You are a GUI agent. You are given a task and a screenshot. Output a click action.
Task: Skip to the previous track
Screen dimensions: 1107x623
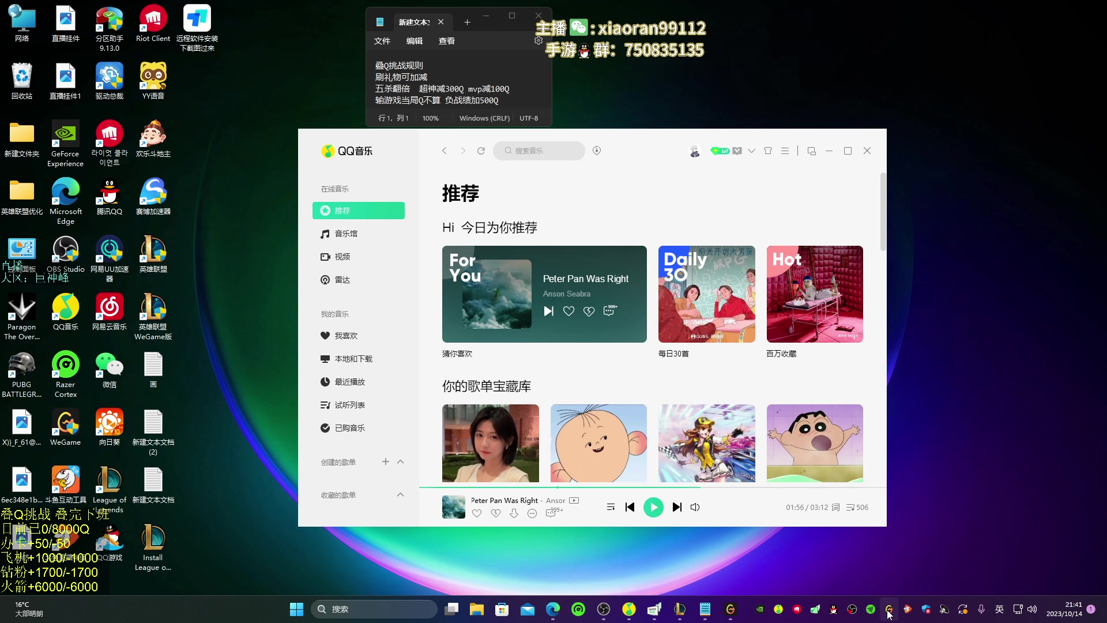pyautogui.click(x=630, y=507)
